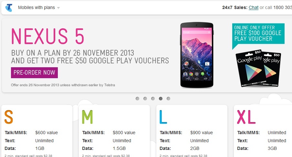292x157 pixels.
Task: Click the active fourth carousel dot
Action: tap(161, 98)
